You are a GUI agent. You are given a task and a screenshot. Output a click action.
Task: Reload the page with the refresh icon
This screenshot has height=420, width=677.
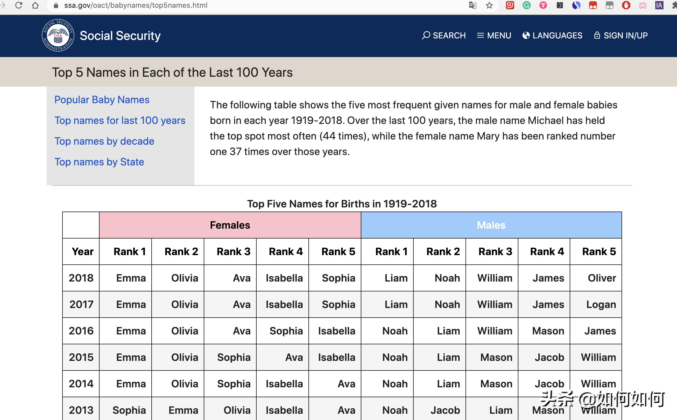tap(19, 5)
